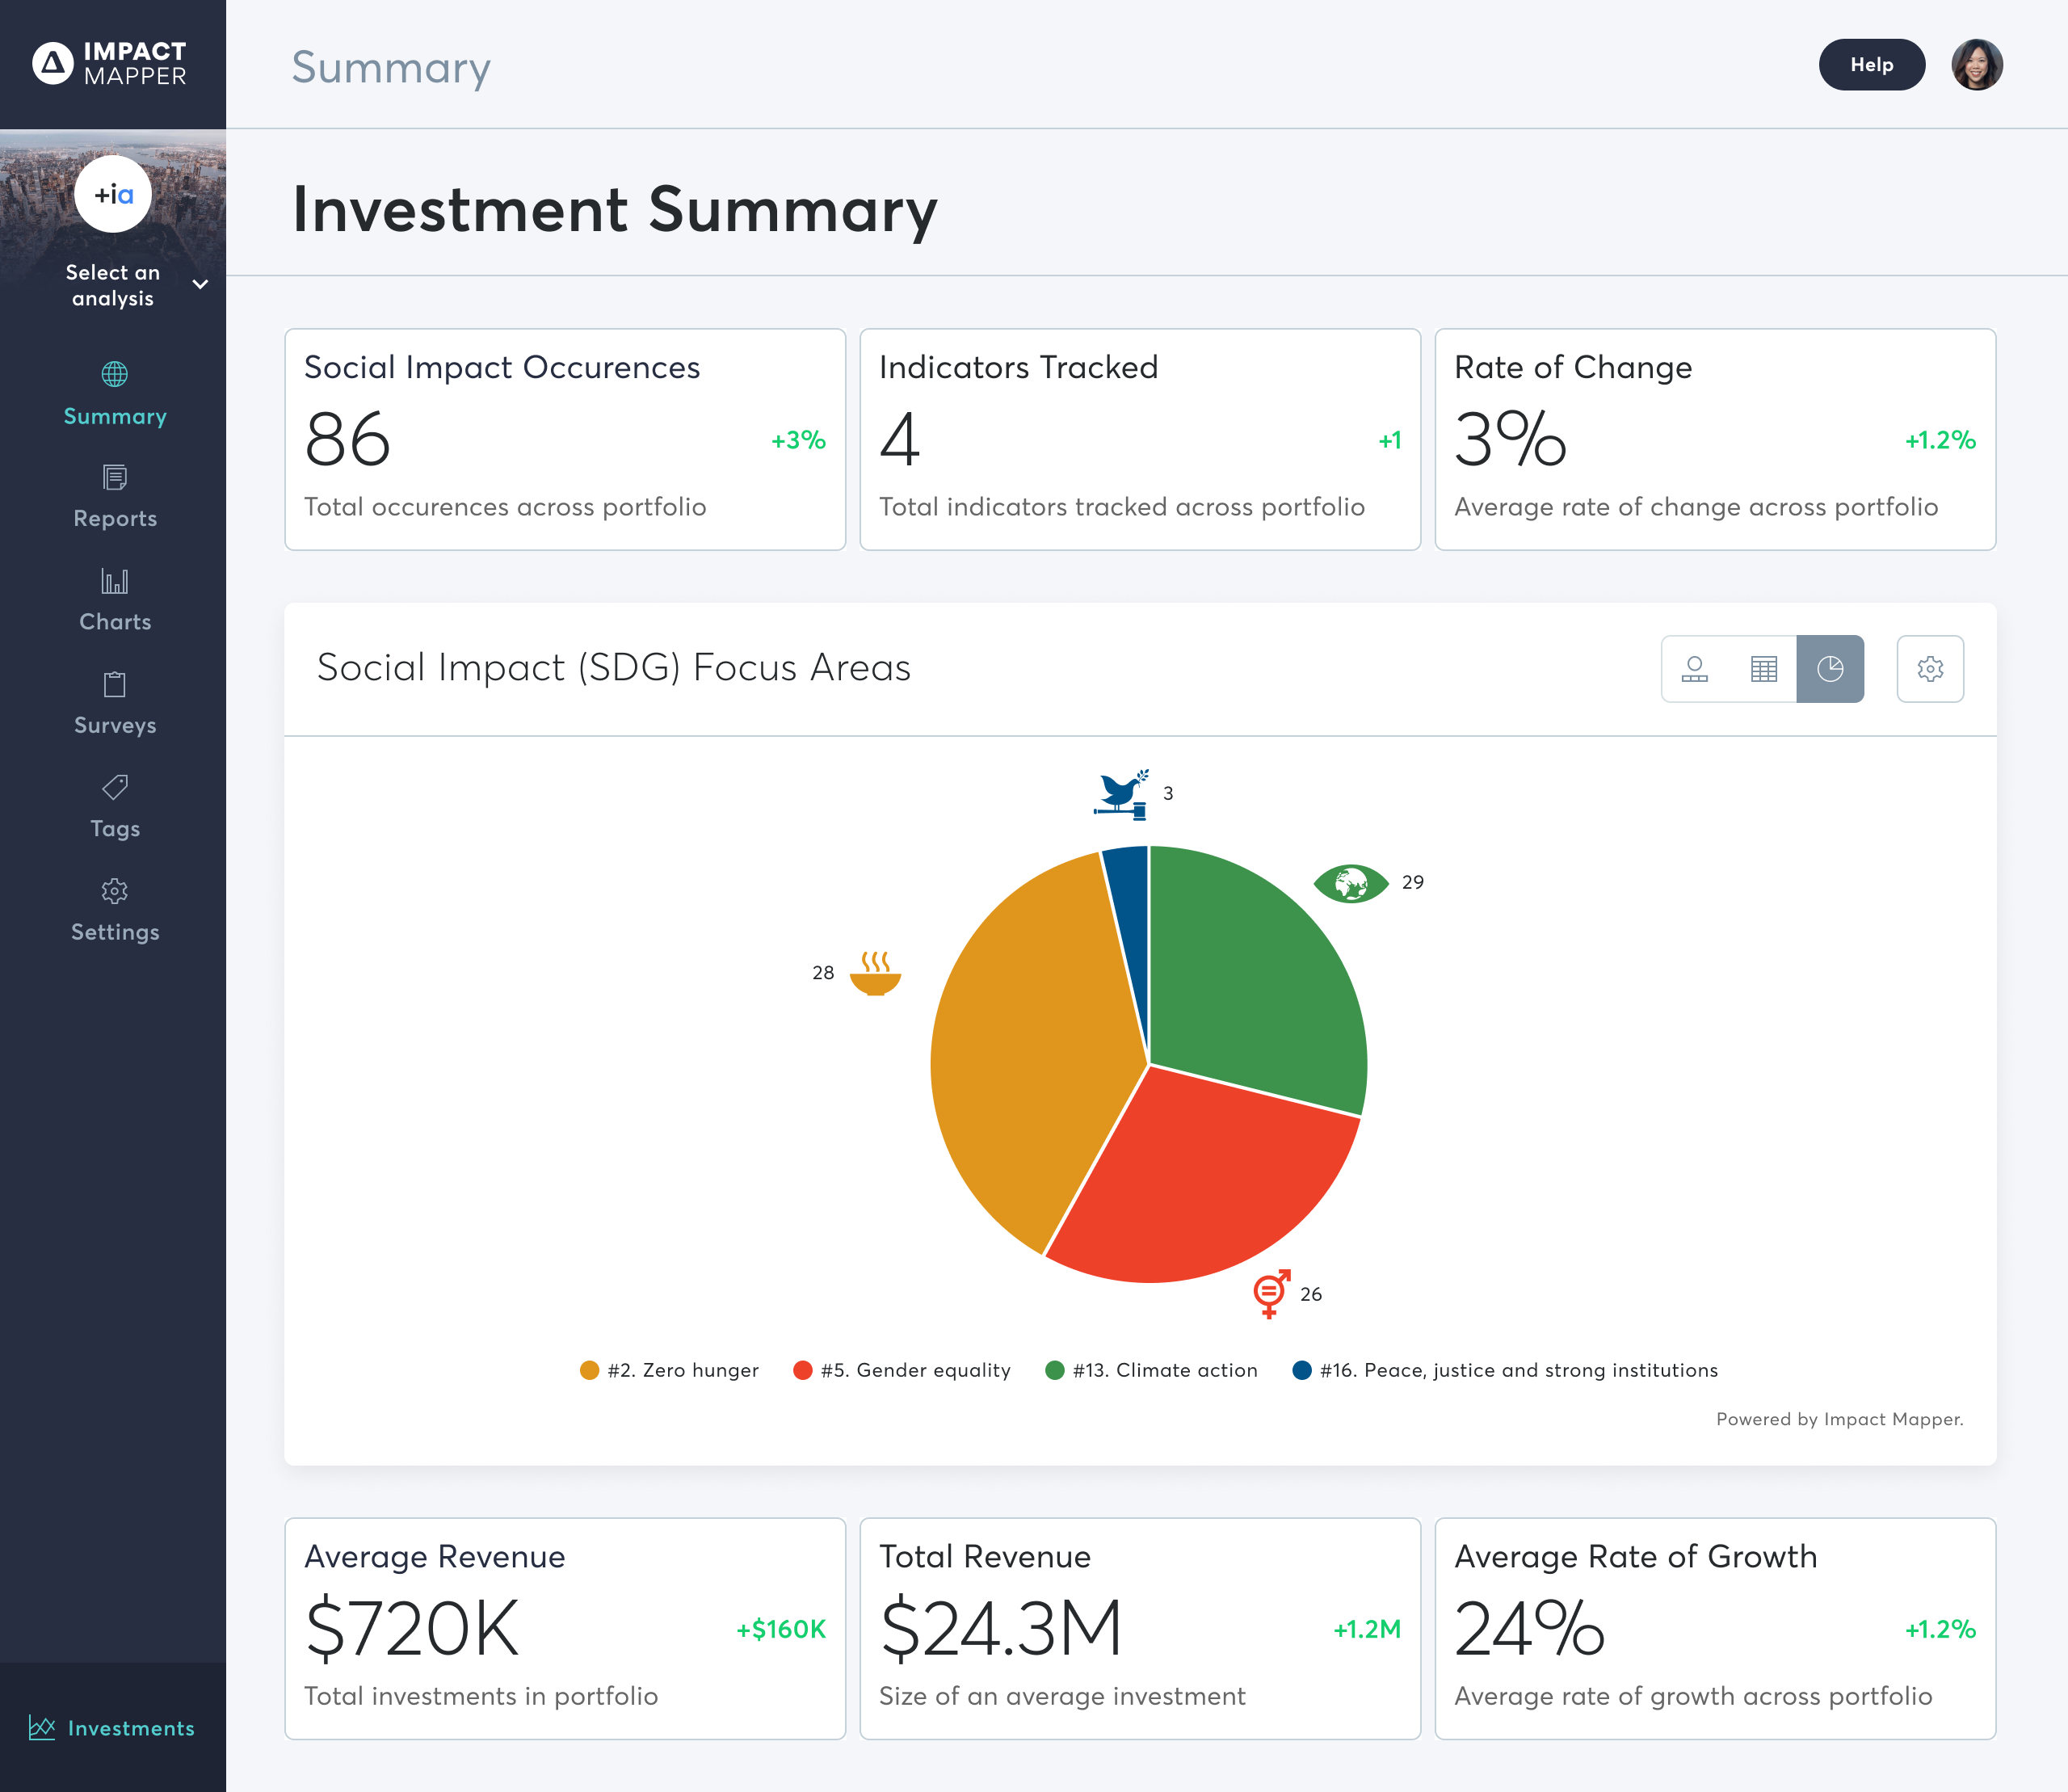Image resolution: width=2068 pixels, height=1792 pixels.
Task: Click the Help button
Action: (x=1872, y=64)
